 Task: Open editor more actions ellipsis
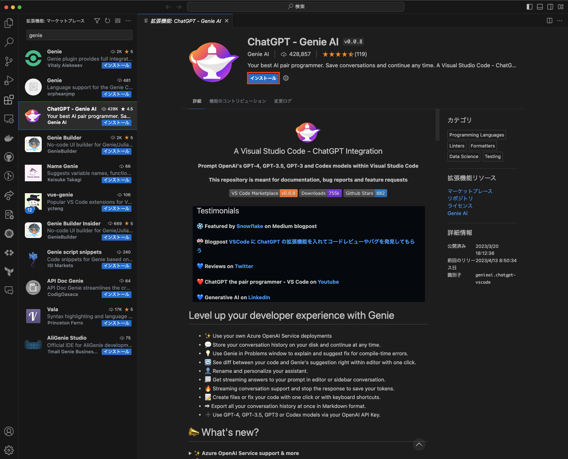pyautogui.click(x=560, y=21)
